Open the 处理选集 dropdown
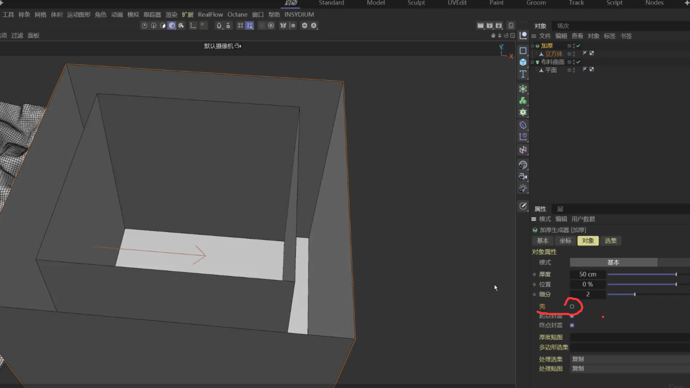This screenshot has height=388, width=690. [x=629, y=359]
